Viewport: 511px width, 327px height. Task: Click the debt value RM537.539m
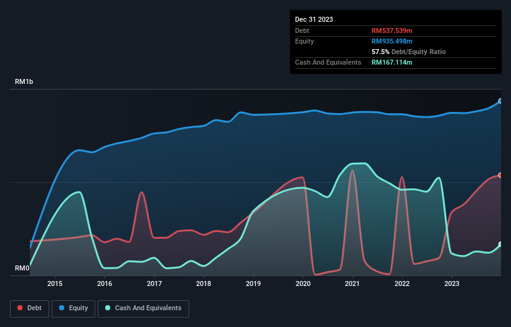391,30
